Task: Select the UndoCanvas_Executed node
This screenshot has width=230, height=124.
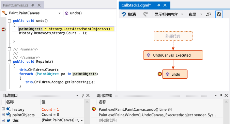Action: pos(173,55)
